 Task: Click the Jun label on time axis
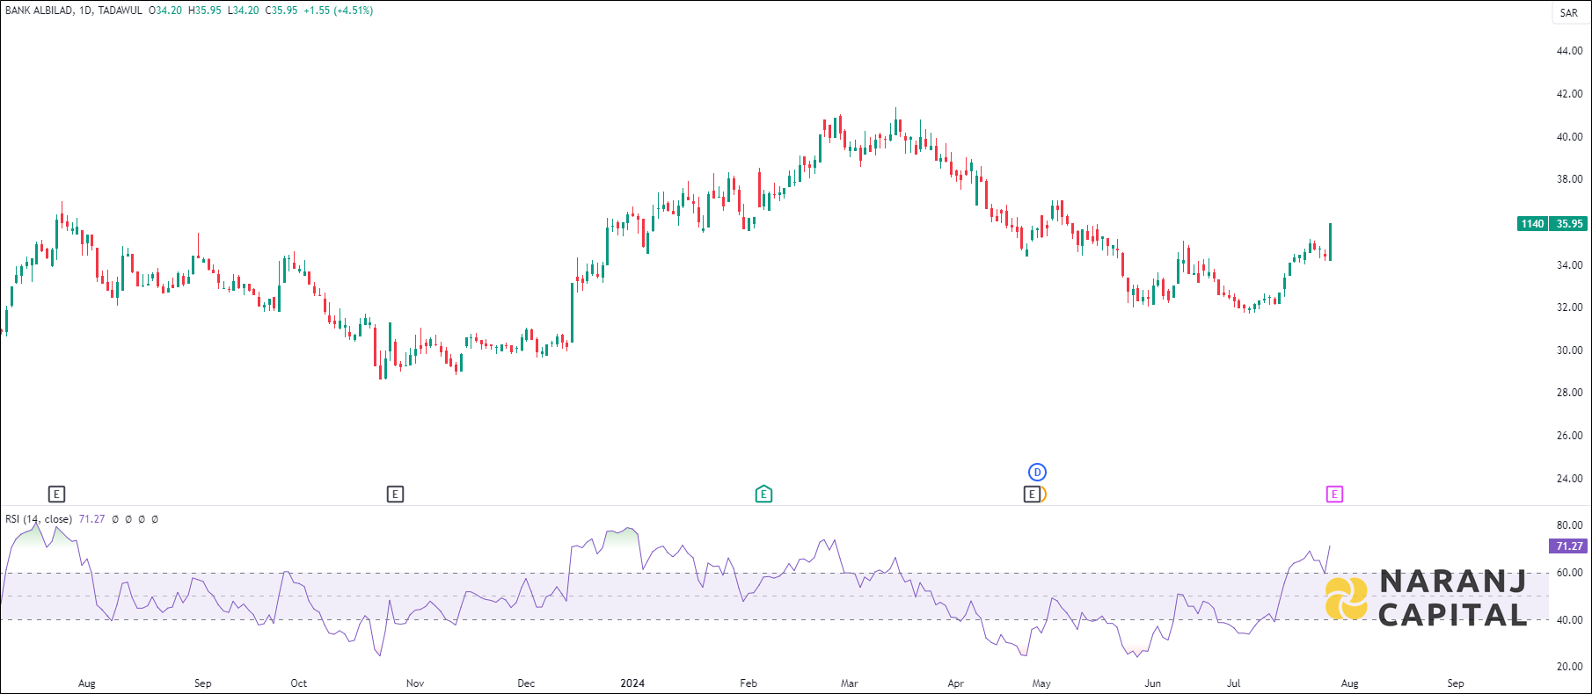coord(1152,683)
